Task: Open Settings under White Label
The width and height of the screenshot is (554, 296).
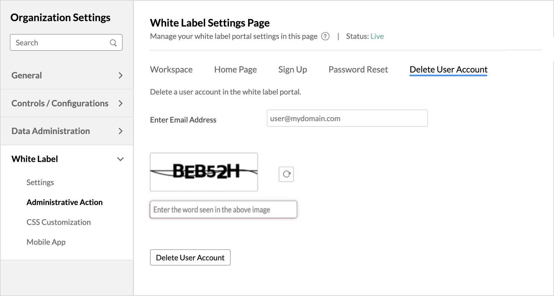Action: (x=40, y=182)
